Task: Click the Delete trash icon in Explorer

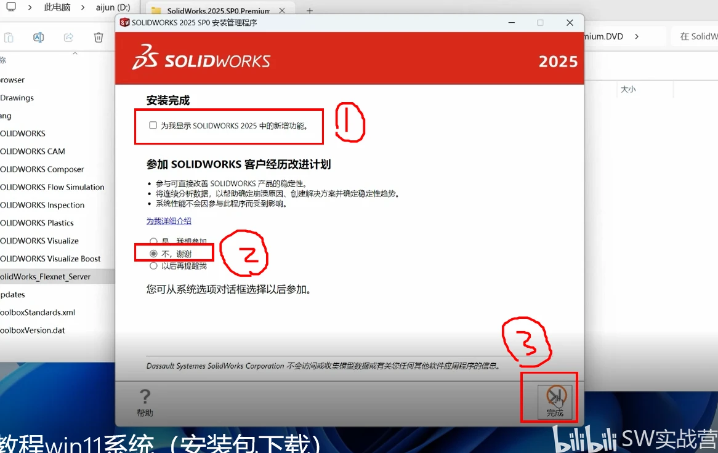Action: tap(99, 38)
